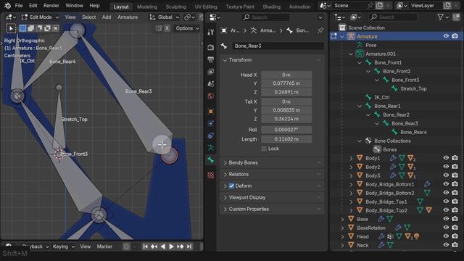Open the Bone properties tab

click(x=211, y=160)
